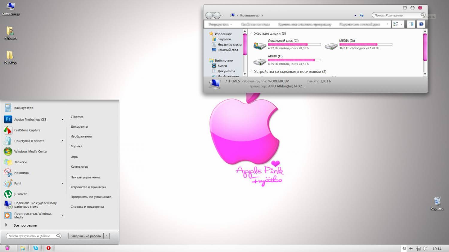Collapse Жесткие диски group
This screenshot has width=449, height=252.
251,33
